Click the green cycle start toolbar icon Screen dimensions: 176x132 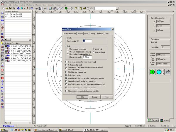(x=66, y=8)
